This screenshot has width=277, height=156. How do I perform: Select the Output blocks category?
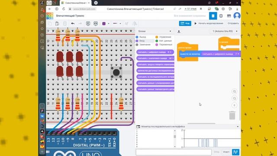click(x=141, y=37)
